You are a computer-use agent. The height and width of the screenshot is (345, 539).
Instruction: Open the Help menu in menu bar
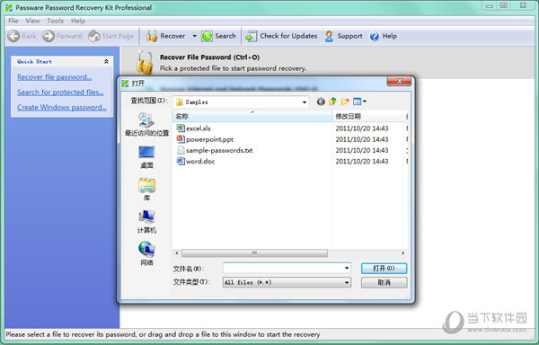pyautogui.click(x=78, y=21)
